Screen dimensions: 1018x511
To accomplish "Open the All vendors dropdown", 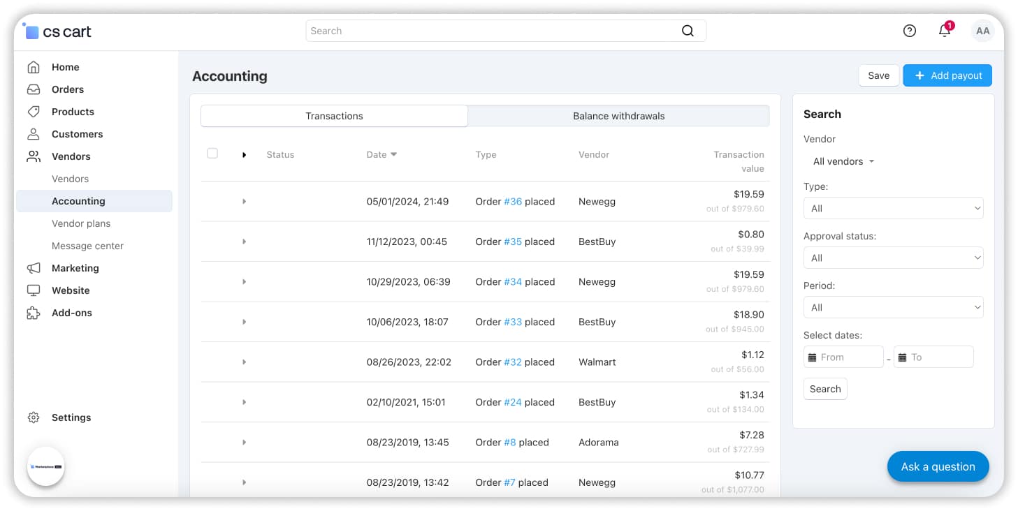I will tap(843, 161).
